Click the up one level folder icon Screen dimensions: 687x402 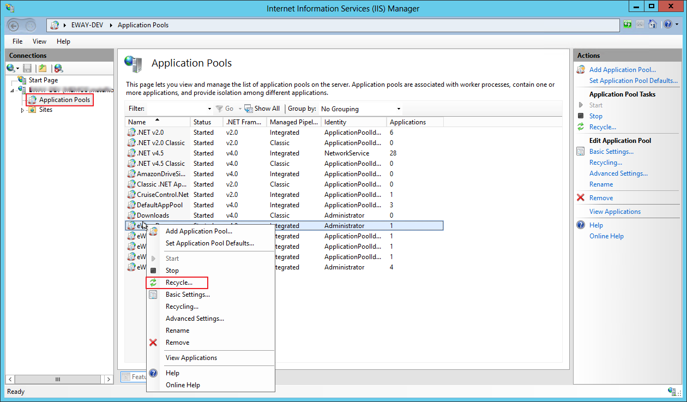(43, 68)
